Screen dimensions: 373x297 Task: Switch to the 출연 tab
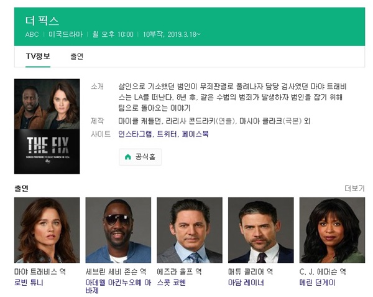click(x=77, y=57)
